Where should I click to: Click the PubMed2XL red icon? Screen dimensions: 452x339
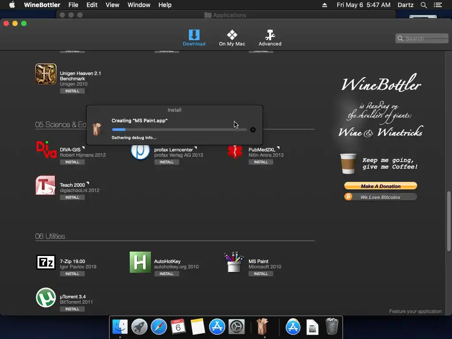(235, 152)
